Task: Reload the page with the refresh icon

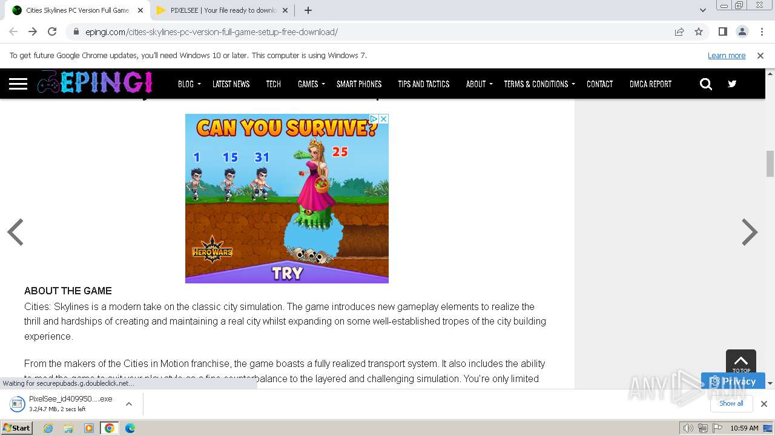Action: (52, 32)
